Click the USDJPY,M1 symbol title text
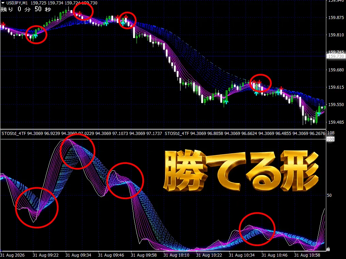Viewport: 346px width, 259px height. (x=17, y=3)
